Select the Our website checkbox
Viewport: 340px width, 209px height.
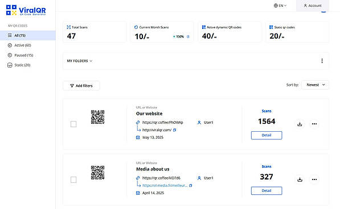pos(73,124)
